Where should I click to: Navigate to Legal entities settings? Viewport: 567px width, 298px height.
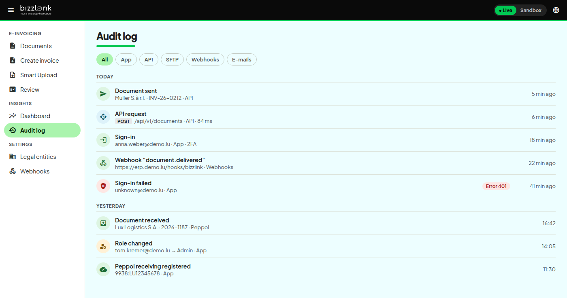click(42, 157)
